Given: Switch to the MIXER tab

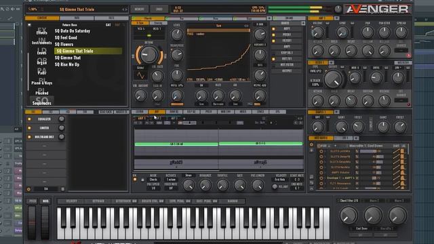Looking at the screenshot, I should point(243,112).
